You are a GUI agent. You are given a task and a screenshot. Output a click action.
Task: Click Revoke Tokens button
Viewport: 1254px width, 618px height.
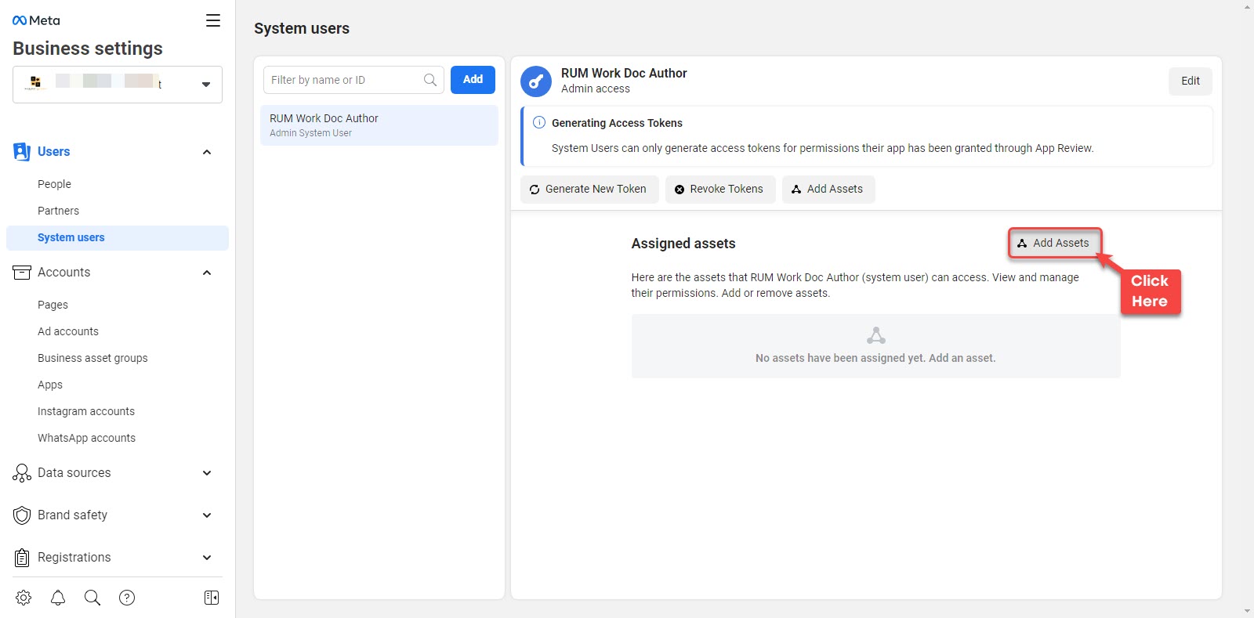720,189
